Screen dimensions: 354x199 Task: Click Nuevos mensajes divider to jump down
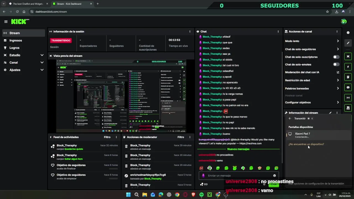click(238, 149)
